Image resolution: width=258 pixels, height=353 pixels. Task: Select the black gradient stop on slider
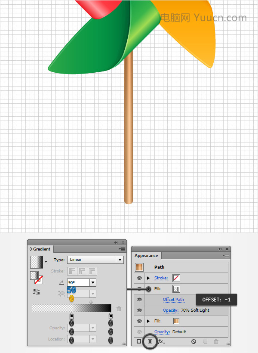tap(111, 316)
